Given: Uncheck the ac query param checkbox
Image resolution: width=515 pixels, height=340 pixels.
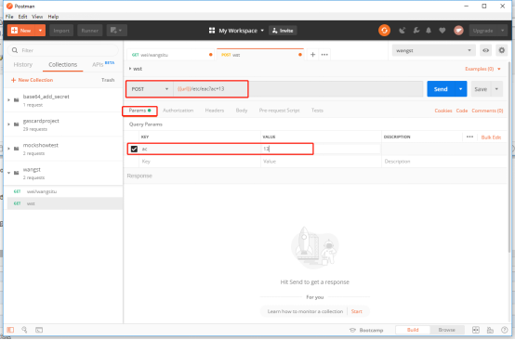Looking at the screenshot, I should (x=134, y=149).
